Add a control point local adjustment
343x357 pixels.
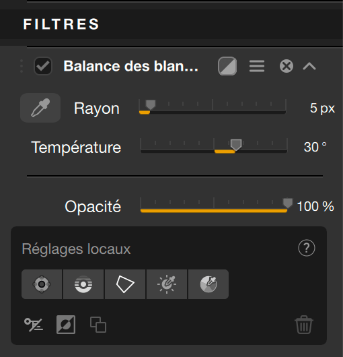[42, 284]
